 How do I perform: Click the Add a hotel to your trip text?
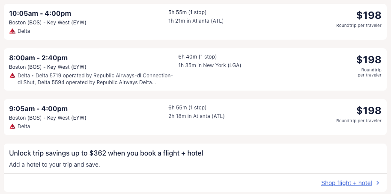(x=54, y=165)
